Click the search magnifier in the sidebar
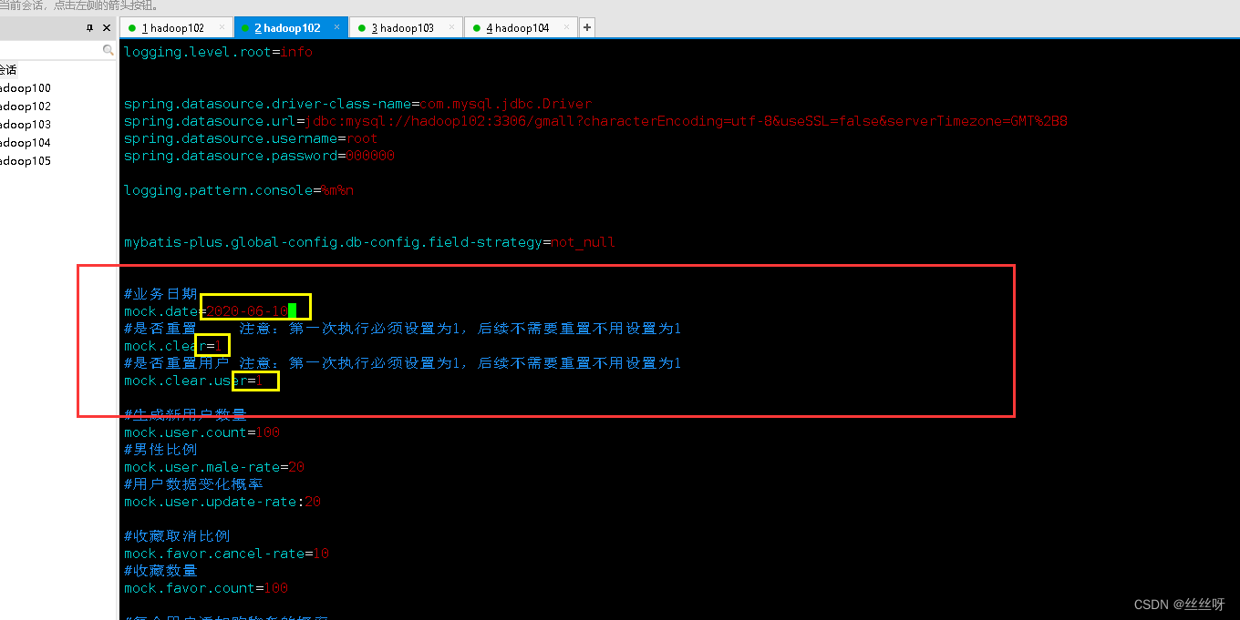 tap(108, 50)
